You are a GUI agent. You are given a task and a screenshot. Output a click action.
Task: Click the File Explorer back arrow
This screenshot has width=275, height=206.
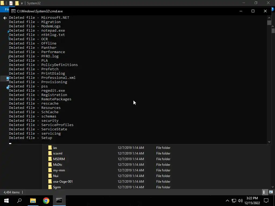click(5, 18)
